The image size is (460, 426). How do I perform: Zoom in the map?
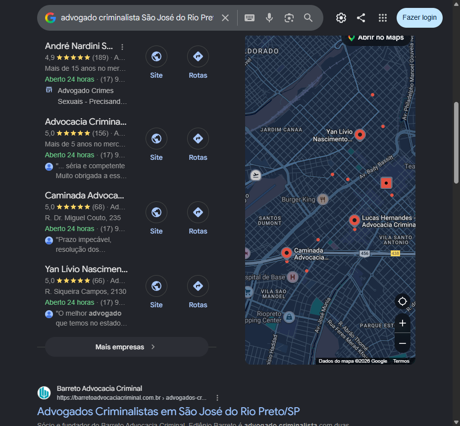click(x=403, y=323)
